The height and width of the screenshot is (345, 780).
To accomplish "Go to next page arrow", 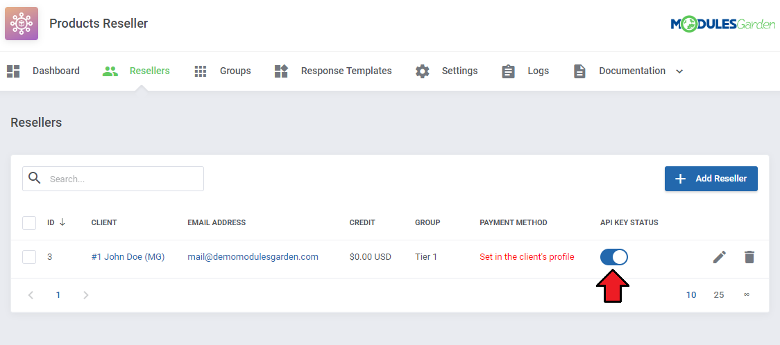I will point(85,295).
